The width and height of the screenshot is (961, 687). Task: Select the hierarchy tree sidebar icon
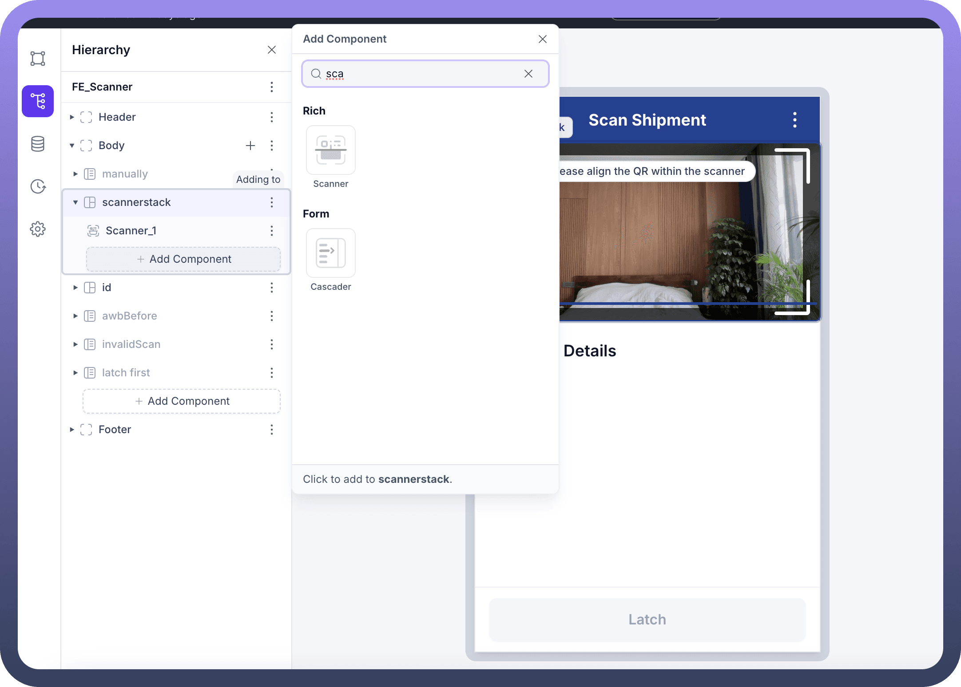coord(38,101)
